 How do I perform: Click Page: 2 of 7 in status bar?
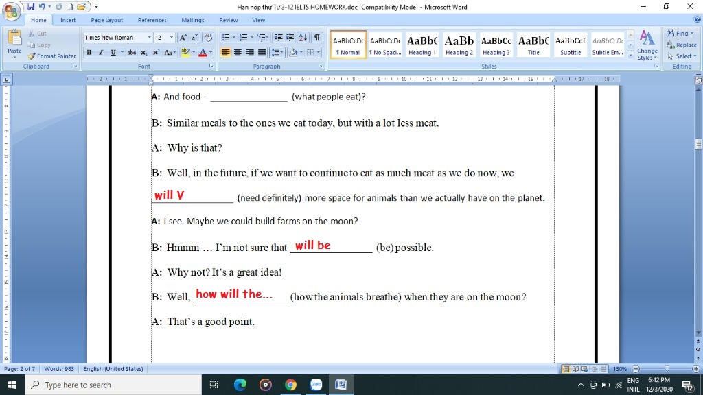point(19,369)
